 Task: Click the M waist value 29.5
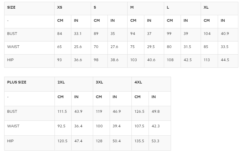click(151, 47)
